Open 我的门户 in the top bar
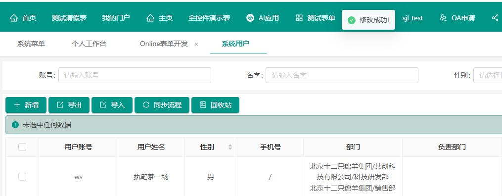Screen dimensions: 502x196 point(116,18)
